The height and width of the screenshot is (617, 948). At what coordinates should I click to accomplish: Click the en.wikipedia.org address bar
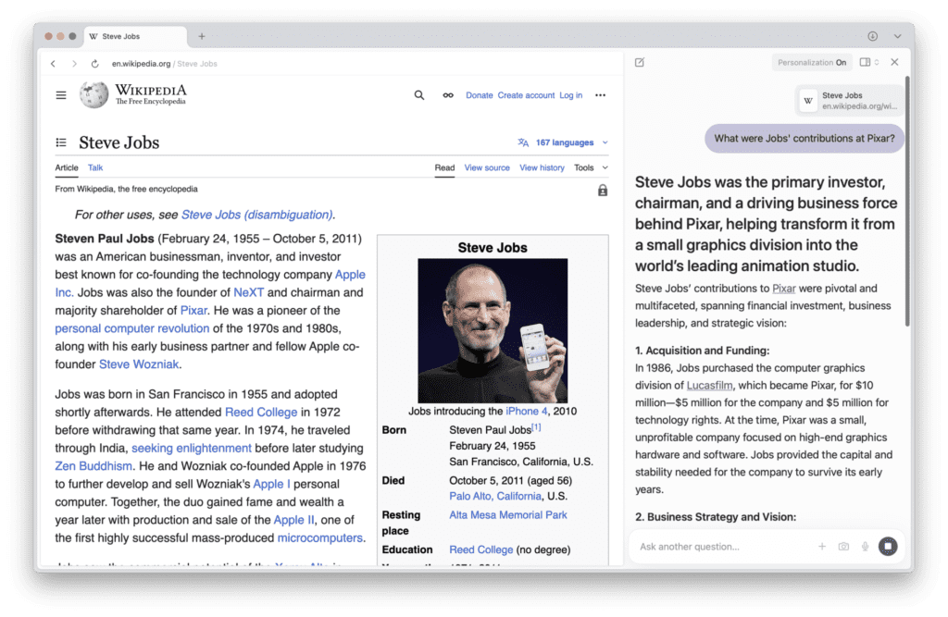tap(165, 64)
